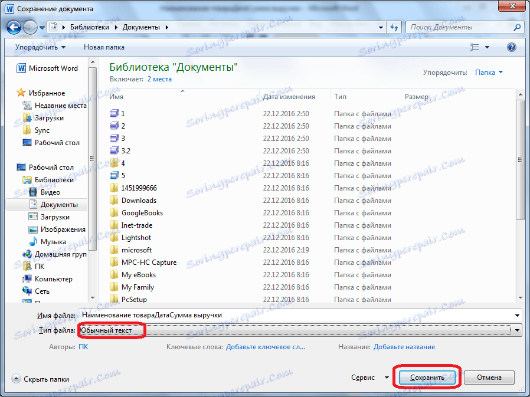Select the Видео library in the sidebar
This screenshot has width=530, height=397.
tap(51, 192)
